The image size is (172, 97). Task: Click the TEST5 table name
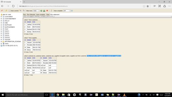pos(7,35)
